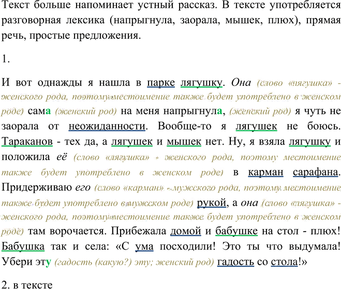The width and height of the screenshot is (341, 289).
Task: Click the word "боюсь."
Action: (324, 126)
